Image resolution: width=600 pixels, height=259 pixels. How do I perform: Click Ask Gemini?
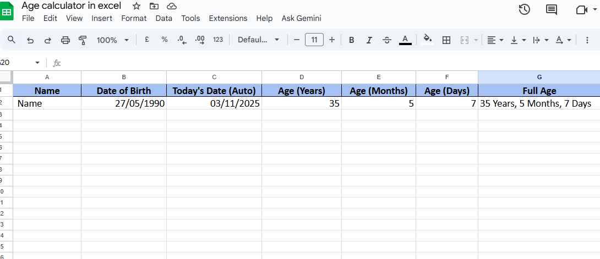302,18
